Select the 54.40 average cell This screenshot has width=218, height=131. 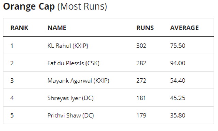[x=178, y=81]
